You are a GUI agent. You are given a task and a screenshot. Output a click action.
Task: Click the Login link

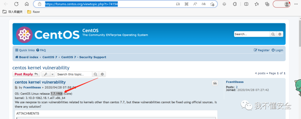tap(277, 50)
